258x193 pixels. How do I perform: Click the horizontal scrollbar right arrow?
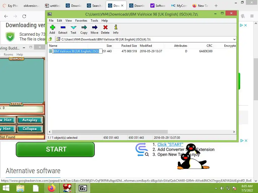click(x=234, y=132)
